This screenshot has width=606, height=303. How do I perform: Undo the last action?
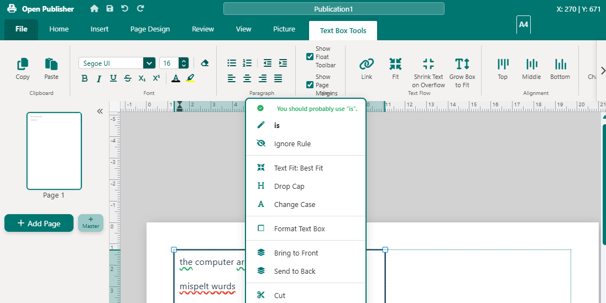point(124,8)
